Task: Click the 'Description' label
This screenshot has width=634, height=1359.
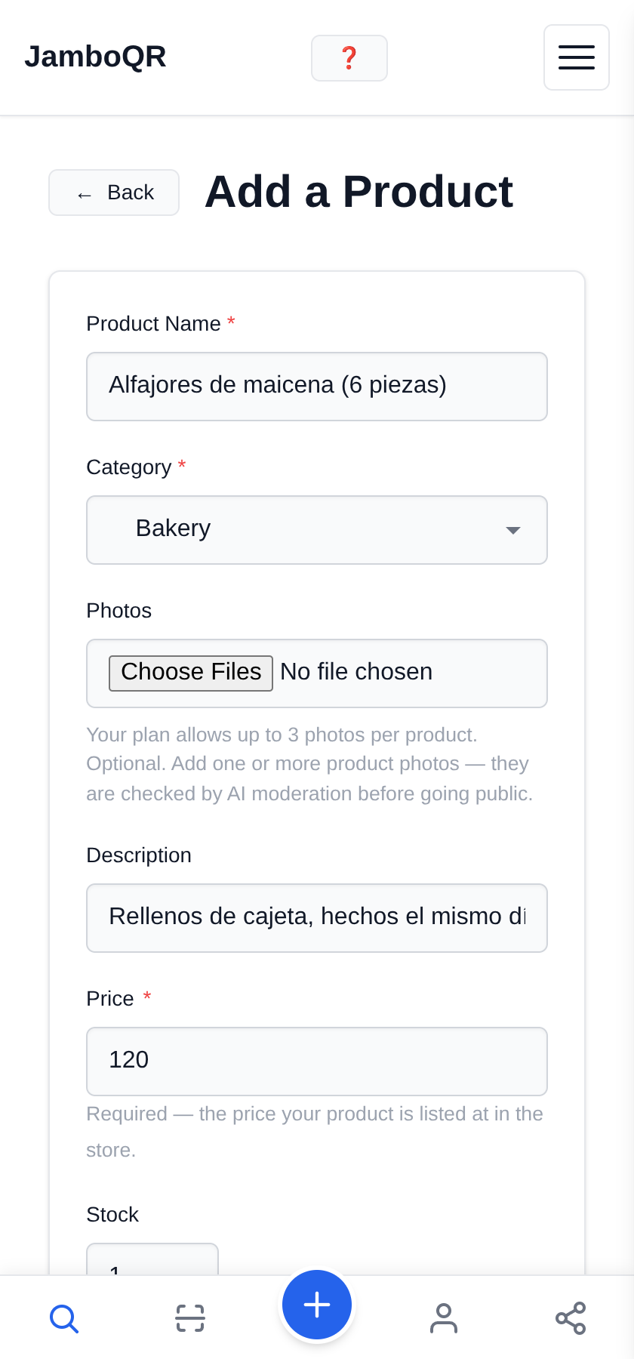Action: (139, 855)
